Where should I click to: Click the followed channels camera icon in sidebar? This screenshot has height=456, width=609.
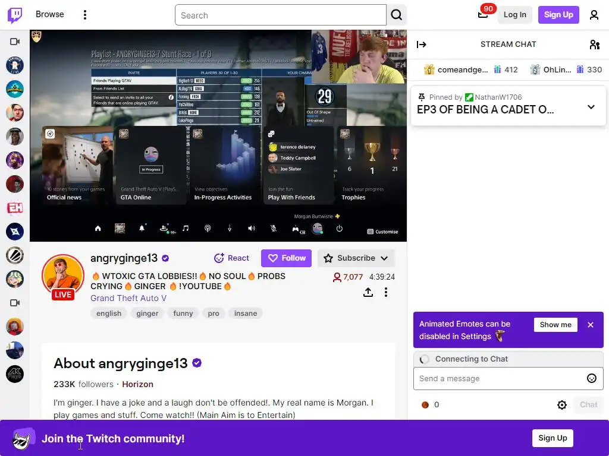tap(15, 42)
